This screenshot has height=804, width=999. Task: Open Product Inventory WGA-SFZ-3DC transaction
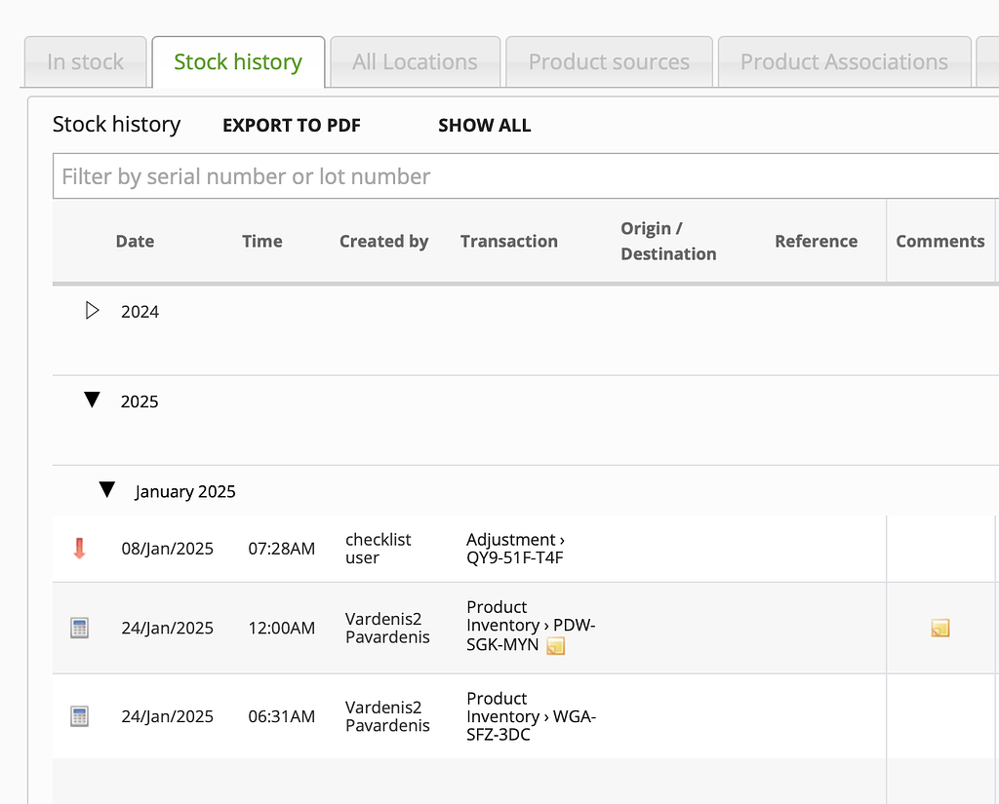[x=531, y=716]
